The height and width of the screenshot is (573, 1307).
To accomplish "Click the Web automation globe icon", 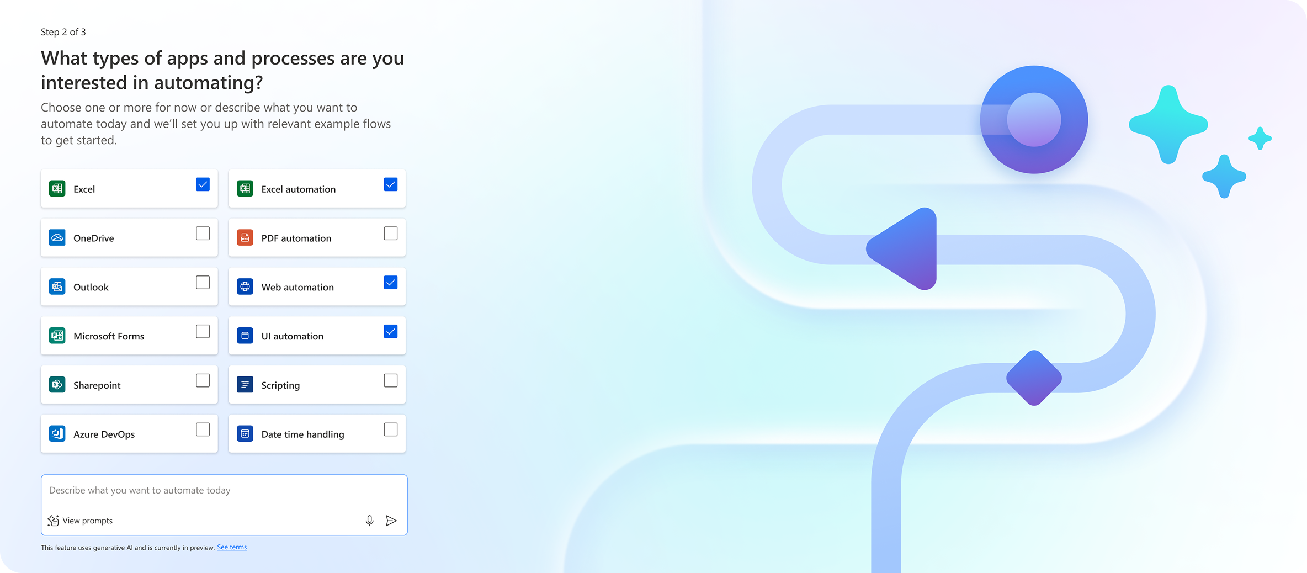I will [x=245, y=286].
